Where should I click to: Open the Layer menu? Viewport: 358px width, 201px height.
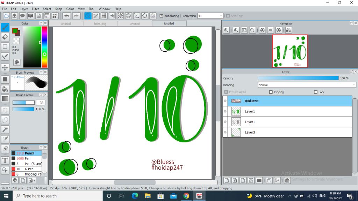coord(24,9)
